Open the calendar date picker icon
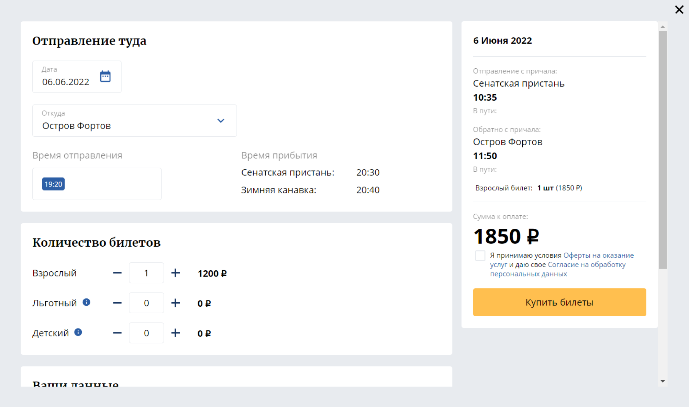Image resolution: width=689 pixels, height=407 pixels. click(105, 76)
